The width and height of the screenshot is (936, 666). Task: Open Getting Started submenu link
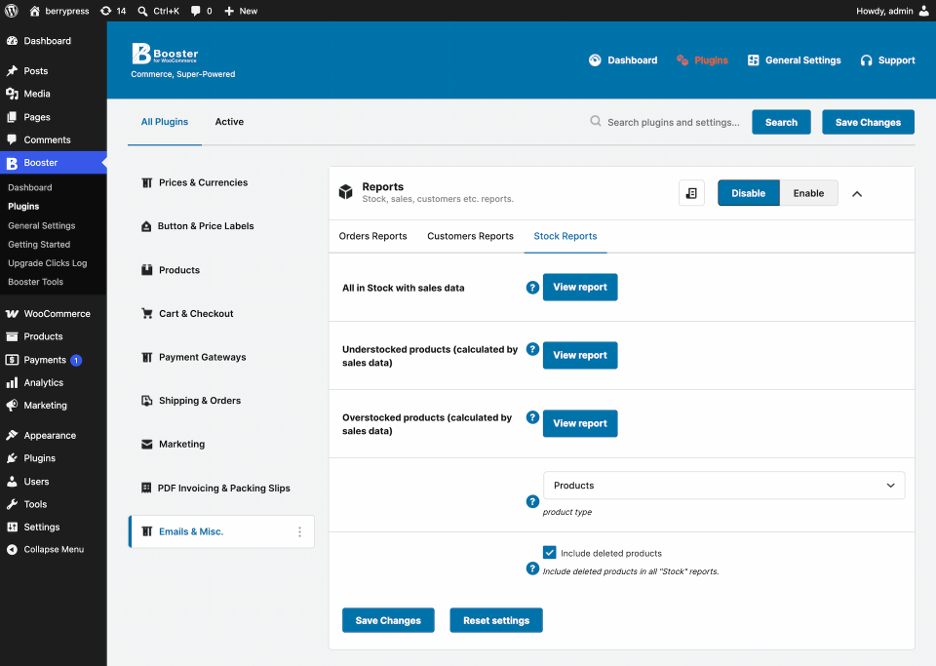tap(39, 244)
